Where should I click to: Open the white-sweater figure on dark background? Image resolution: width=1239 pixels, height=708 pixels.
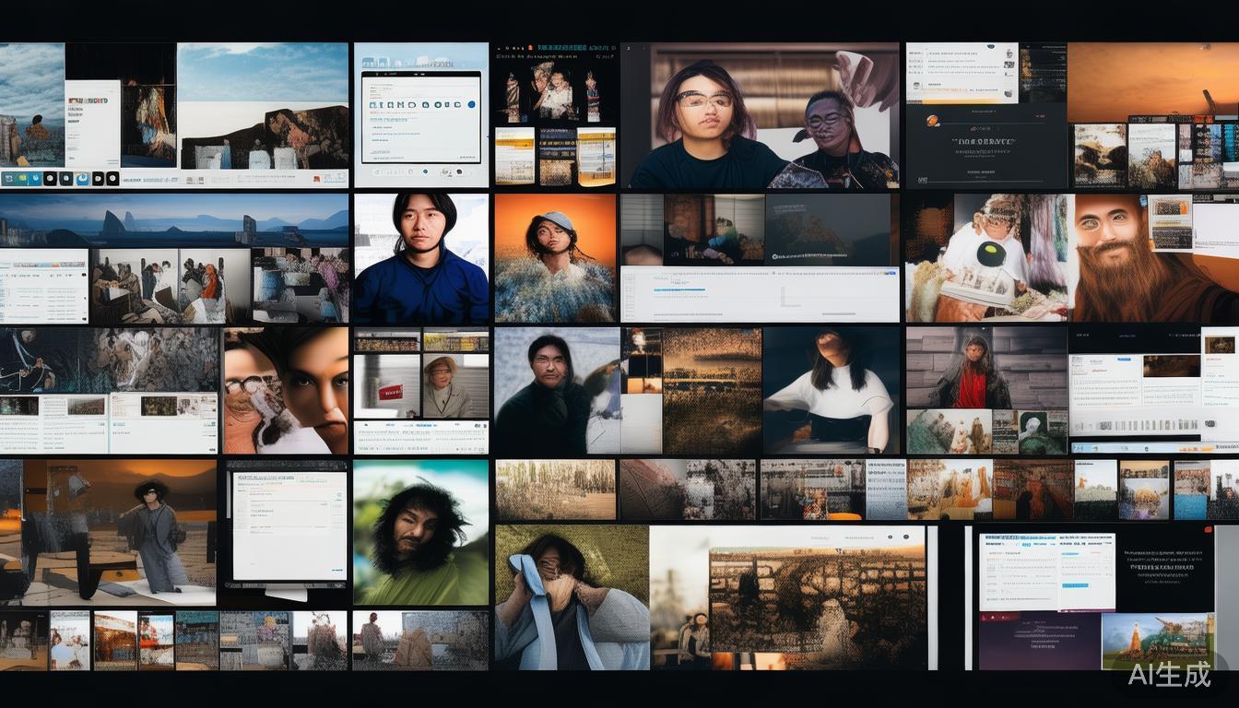(x=831, y=391)
